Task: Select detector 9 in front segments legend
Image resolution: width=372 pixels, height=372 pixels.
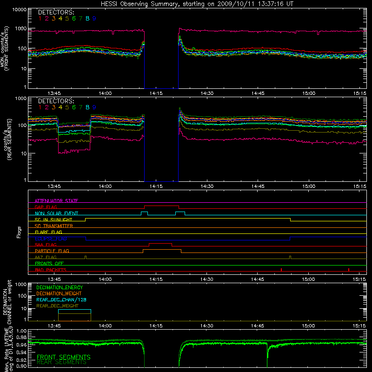Action: click(x=94, y=19)
